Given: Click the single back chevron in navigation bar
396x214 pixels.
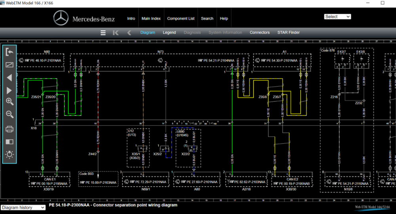Looking at the screenshot, I should pyautogui.click(x=129, y=32).
